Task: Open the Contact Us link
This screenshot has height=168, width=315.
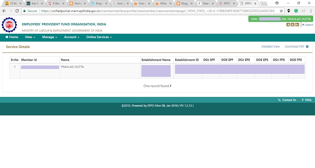Action: (x=287, y=100)
